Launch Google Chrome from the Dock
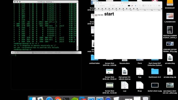The image size is (178, 100). (58, 98)
